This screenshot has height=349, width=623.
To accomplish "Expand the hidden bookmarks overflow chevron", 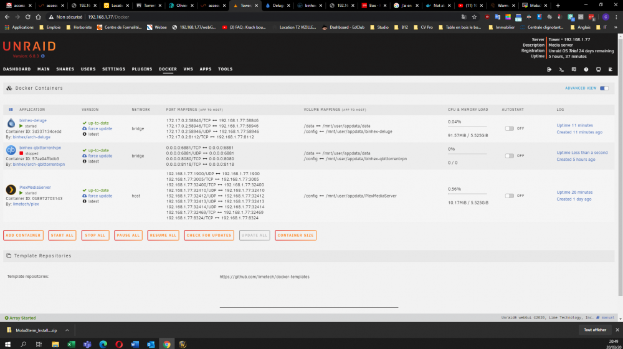I will click(x=616, y=27).
